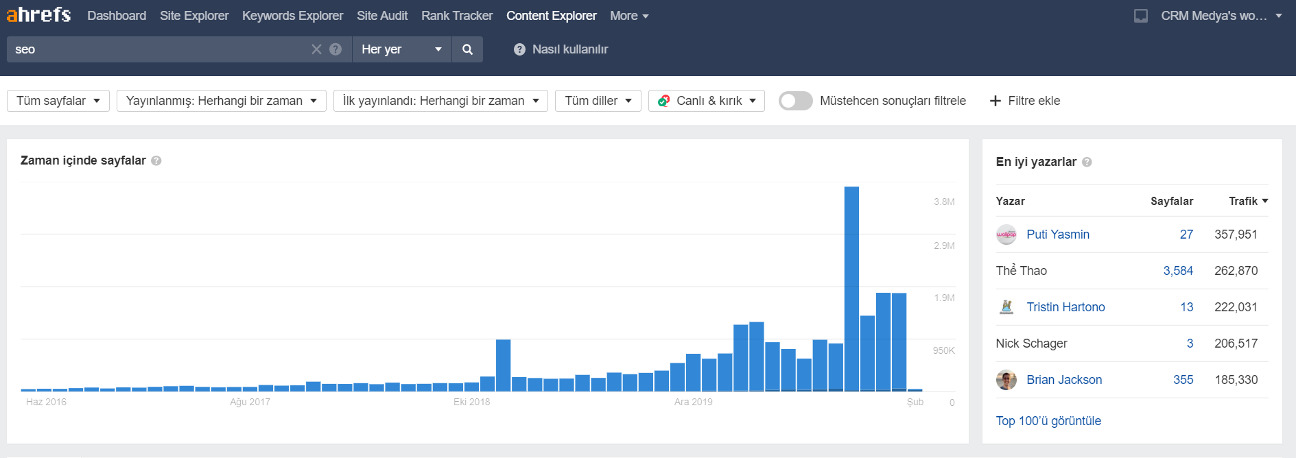Click help icon beside Zaman içinde sayfalar
This screenshot has width=1296, height=458.
pyautogui.click(x=156, y=160)
